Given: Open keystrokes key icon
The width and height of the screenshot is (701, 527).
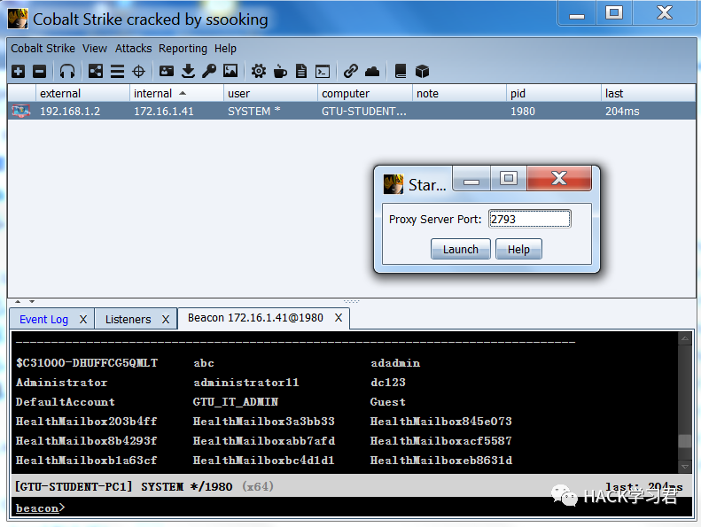Looking at the screenshot, I should tap(209, 71).
